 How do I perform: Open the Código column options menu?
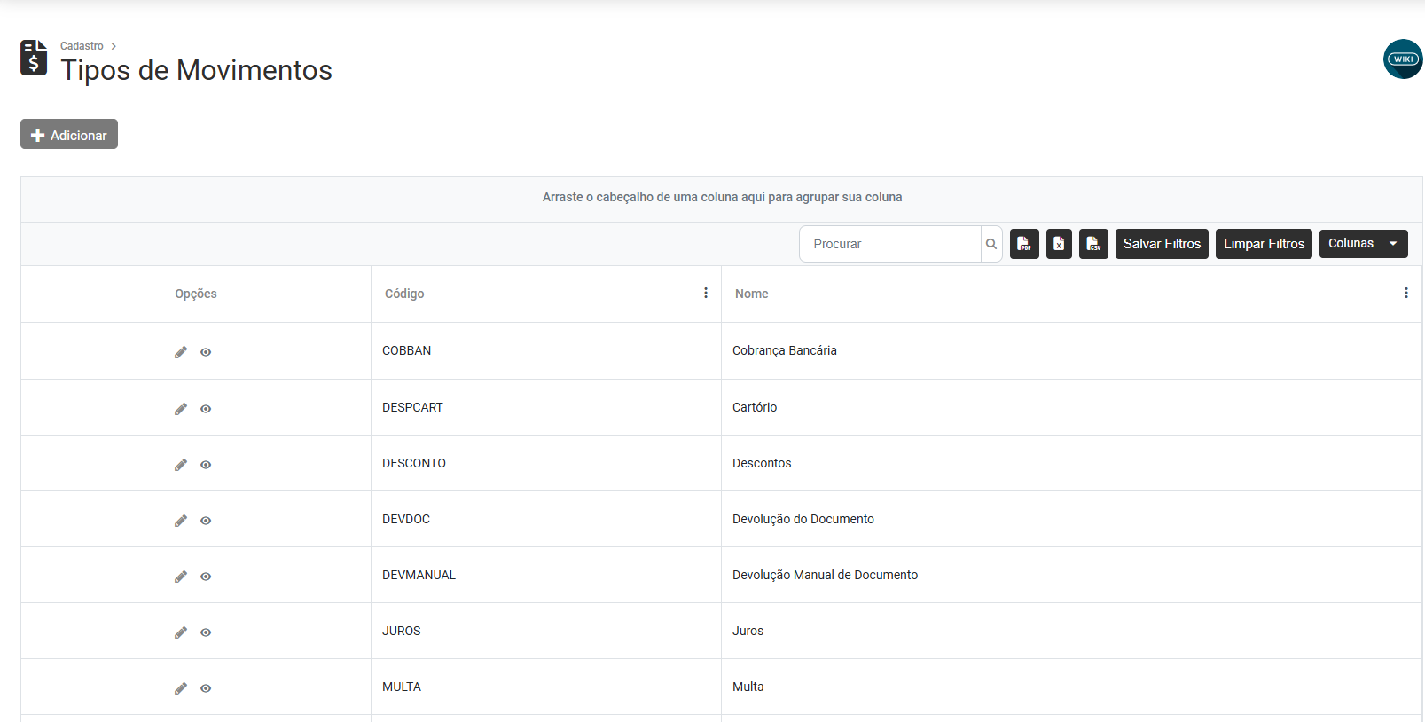(x=706, y=293)
